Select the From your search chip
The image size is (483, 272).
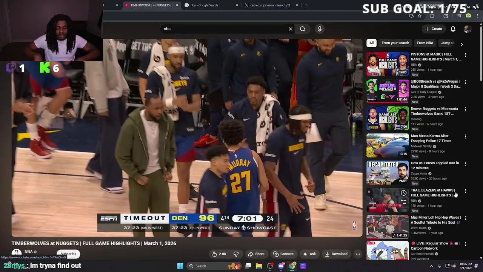[x=395, y=43]
